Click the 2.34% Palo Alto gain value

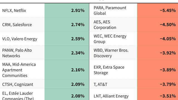click(78, 53)
